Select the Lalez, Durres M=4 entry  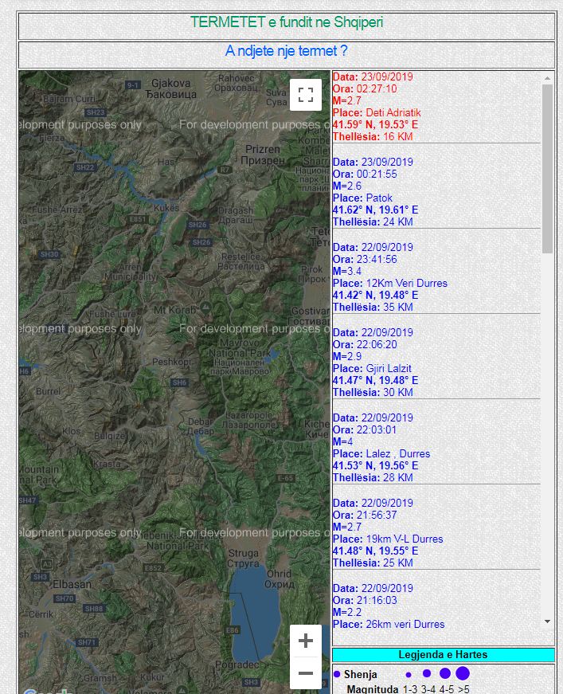pos(381,448)
